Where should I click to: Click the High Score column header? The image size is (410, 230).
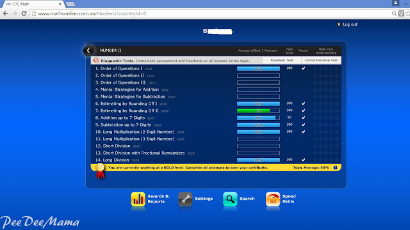(x=290, y=51)
